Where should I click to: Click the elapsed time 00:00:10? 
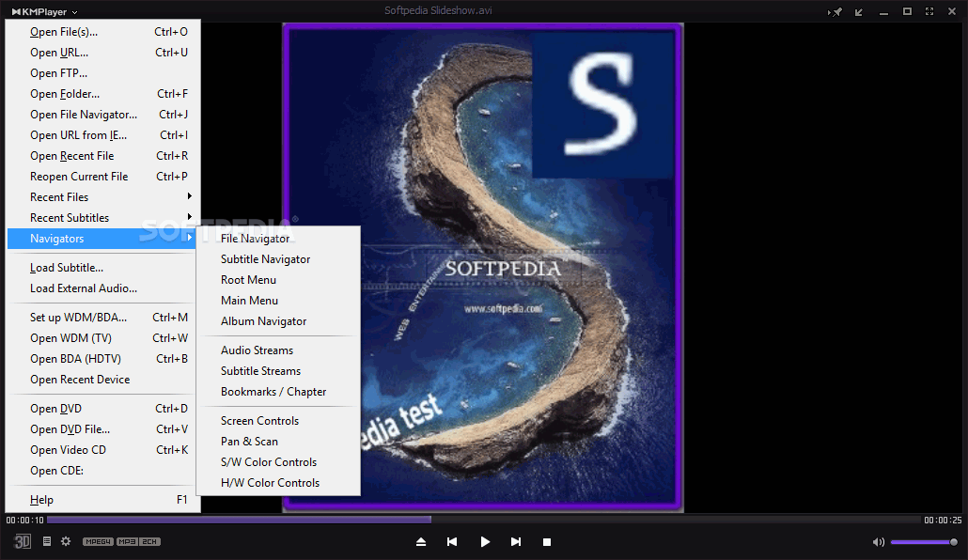pyautogui.click(x=24, y=521)
